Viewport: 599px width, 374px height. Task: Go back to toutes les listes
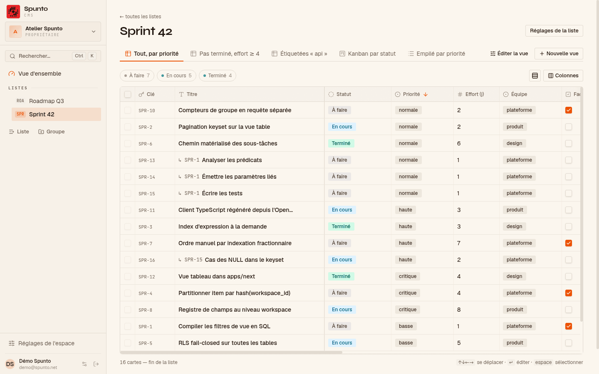[141, 17]
